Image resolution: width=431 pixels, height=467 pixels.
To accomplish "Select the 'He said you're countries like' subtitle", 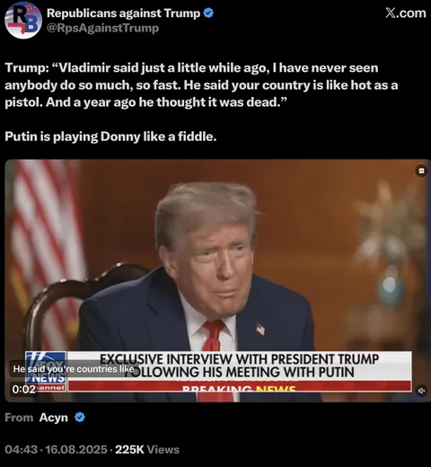I will point(74,369).
